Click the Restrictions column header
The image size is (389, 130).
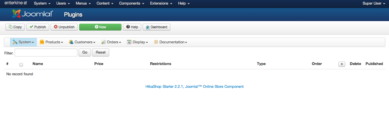tap(161, 64)
